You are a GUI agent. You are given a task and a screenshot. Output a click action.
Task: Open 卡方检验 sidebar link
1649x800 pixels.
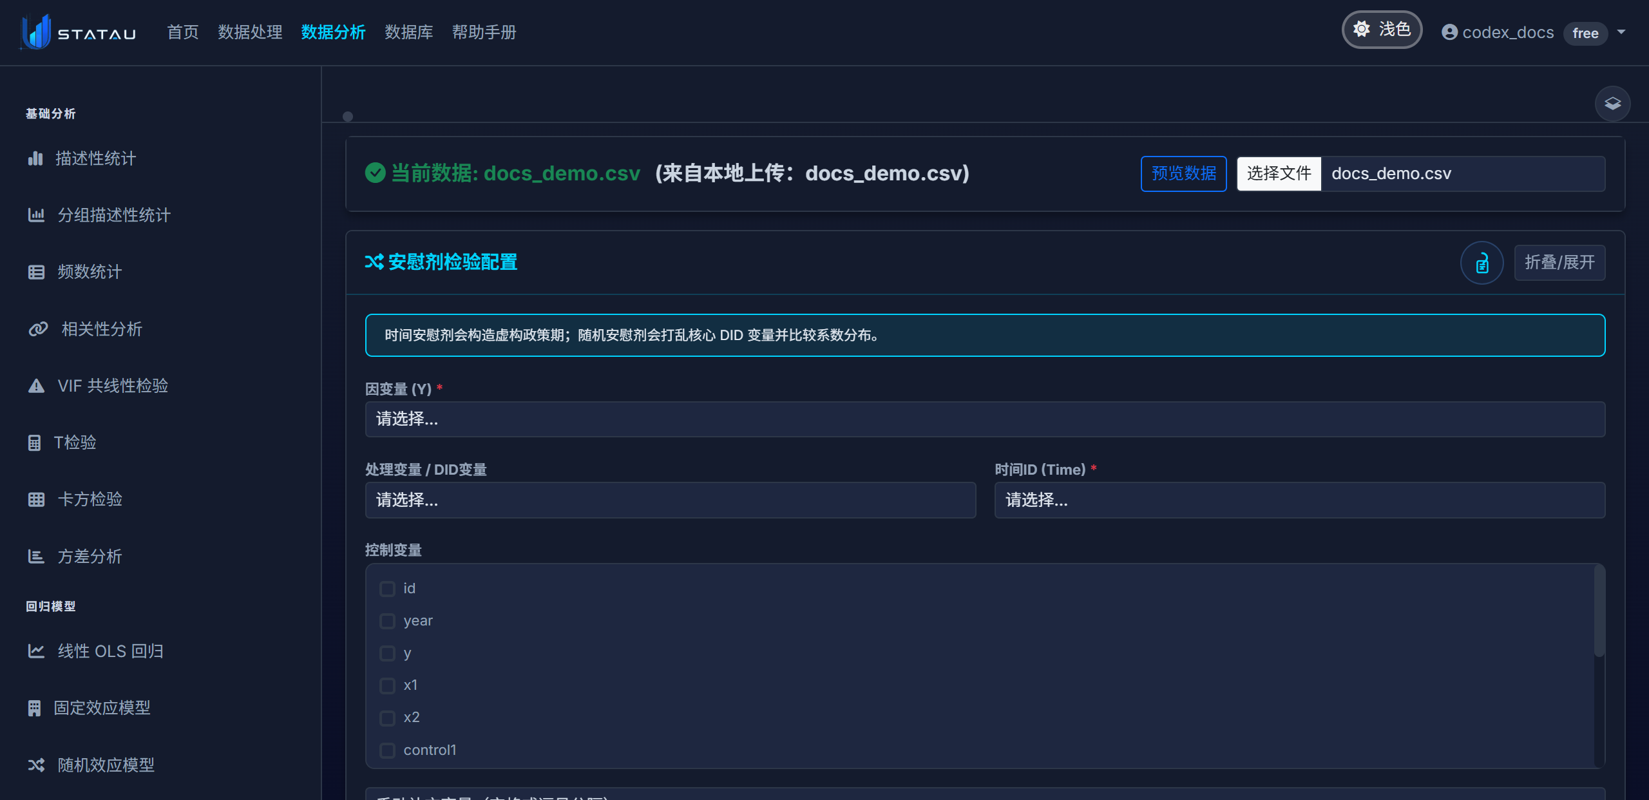point(90,499)
